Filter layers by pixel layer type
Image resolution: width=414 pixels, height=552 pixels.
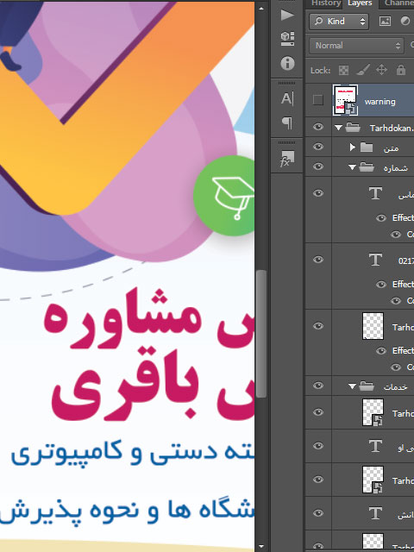(385, 21)
